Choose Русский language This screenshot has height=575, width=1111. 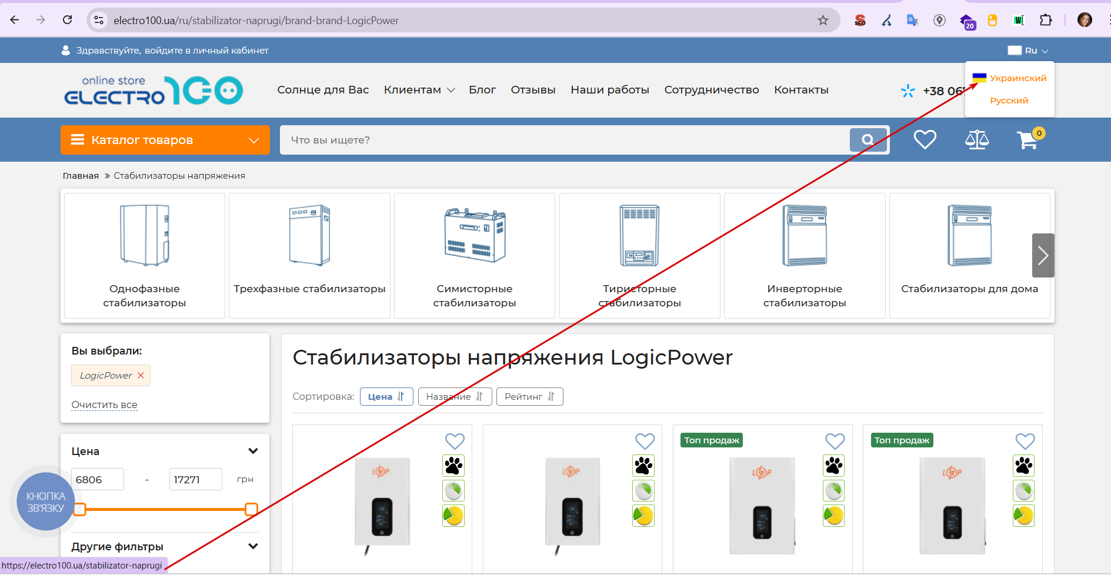[1009, 101]
